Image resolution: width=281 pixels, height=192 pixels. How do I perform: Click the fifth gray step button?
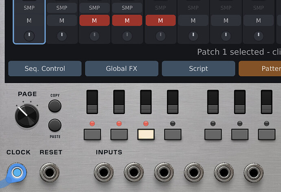pos(213,134)
